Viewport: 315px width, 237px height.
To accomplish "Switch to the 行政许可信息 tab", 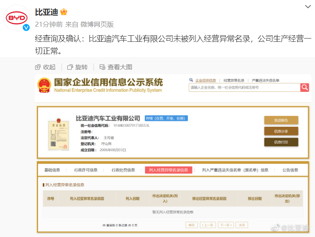I will point(86,170).
